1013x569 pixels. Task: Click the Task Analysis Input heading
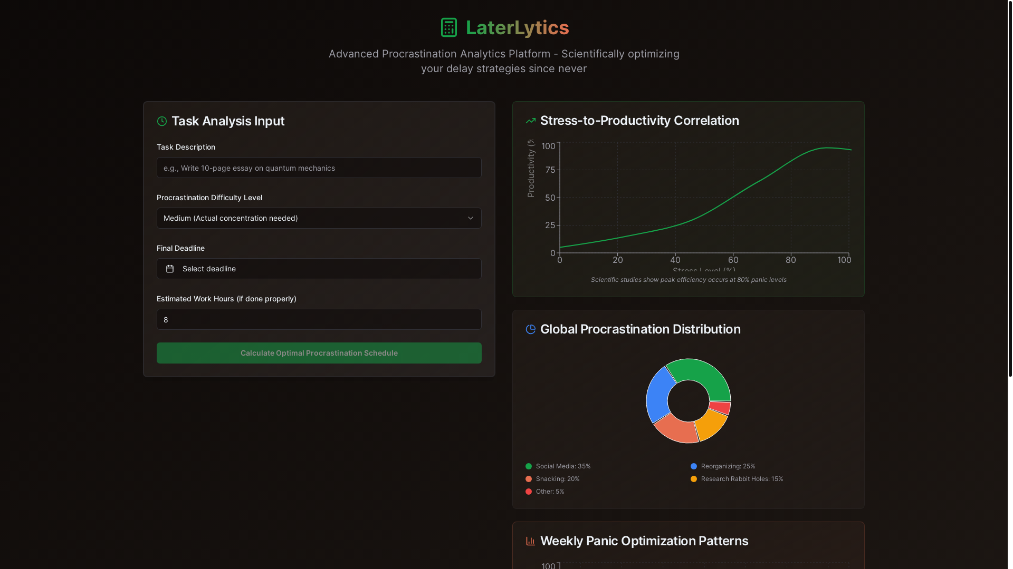(x=228, y=121)
